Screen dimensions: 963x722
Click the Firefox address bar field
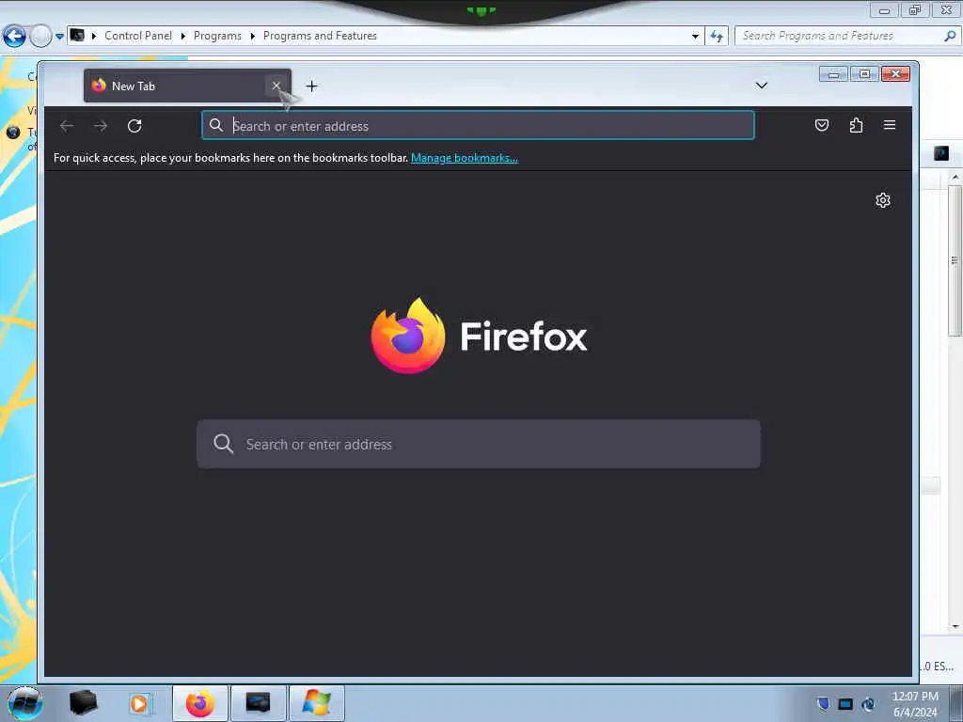pos(478,125)
